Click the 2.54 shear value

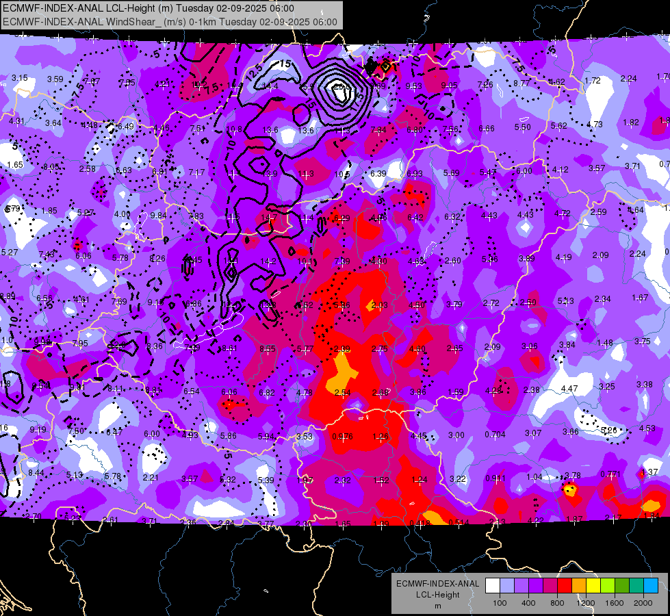342,392
